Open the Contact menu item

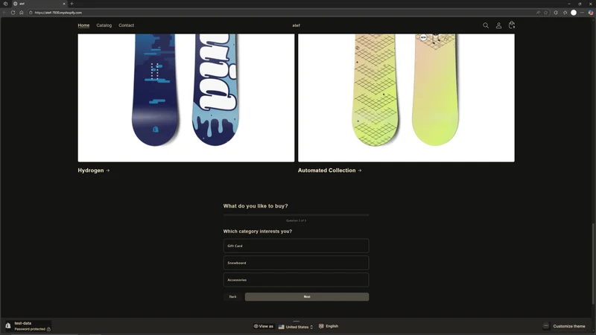tap(126, 25)
